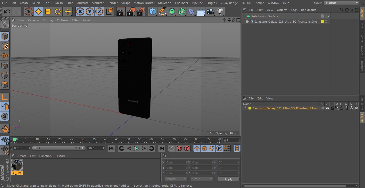Click the X position input field
This screenshot has height=188, width=365.
tap(176, 162)
